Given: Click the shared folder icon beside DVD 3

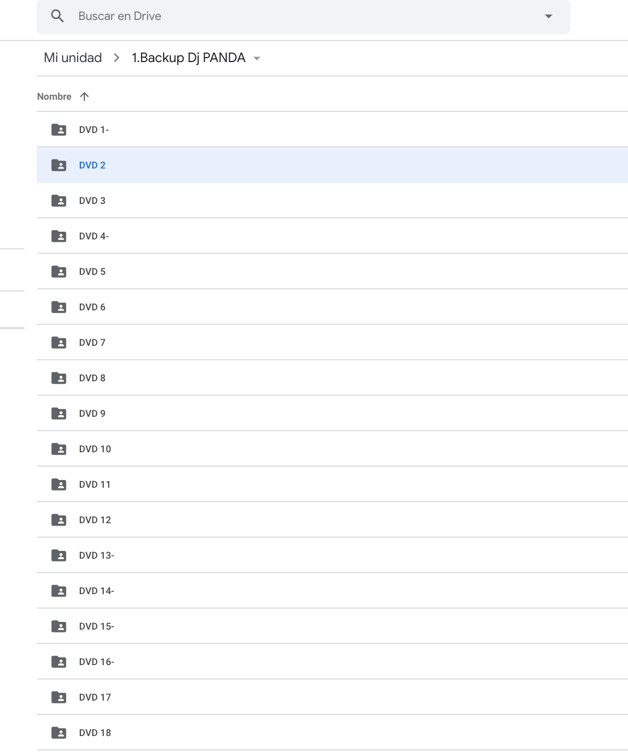Looking at the screenshot, I should (58, 200).
